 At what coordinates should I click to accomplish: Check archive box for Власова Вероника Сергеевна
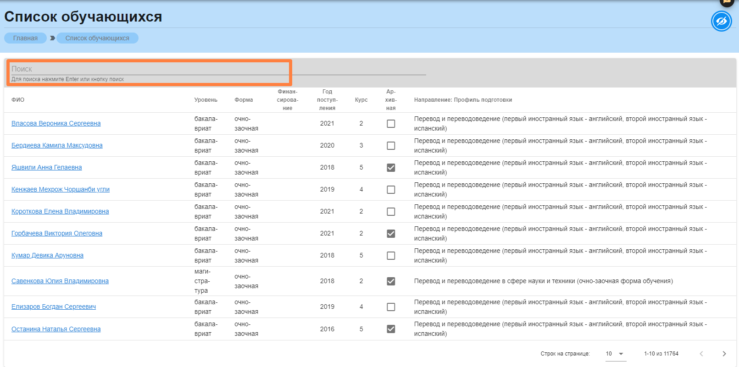tap(391, 124)
